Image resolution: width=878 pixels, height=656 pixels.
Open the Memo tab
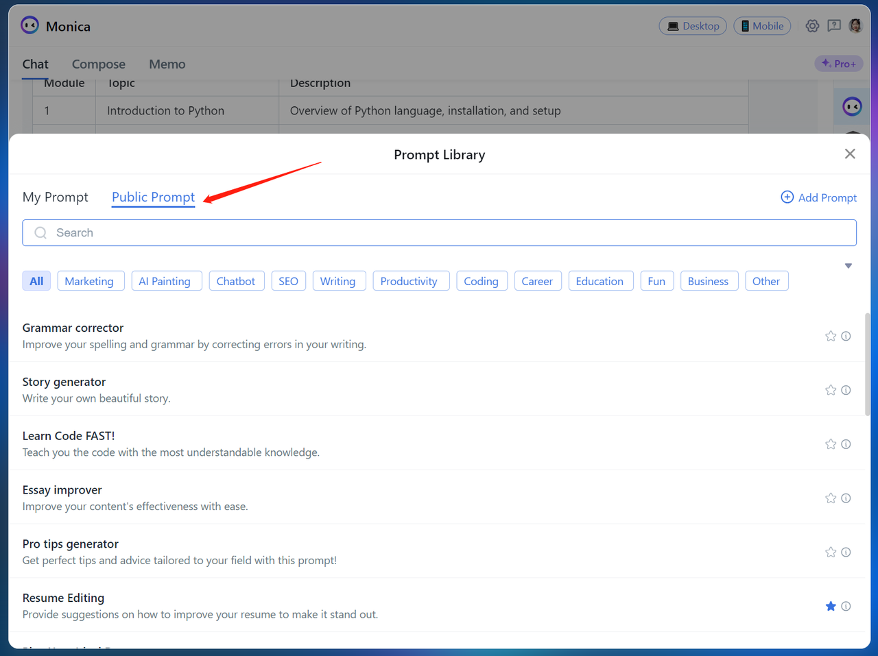click(x=167, y=64)
